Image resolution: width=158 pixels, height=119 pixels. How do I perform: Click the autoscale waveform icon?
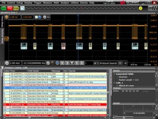[22, 8]
